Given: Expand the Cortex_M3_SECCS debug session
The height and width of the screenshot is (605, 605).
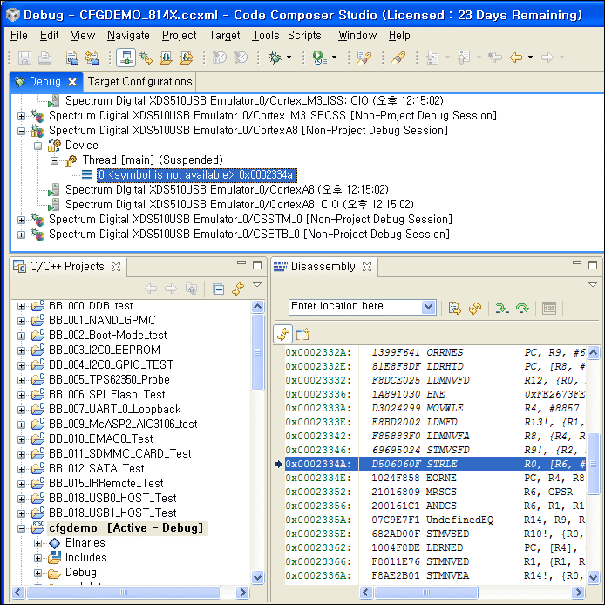Looking at the screenshot, I should 21,116.
